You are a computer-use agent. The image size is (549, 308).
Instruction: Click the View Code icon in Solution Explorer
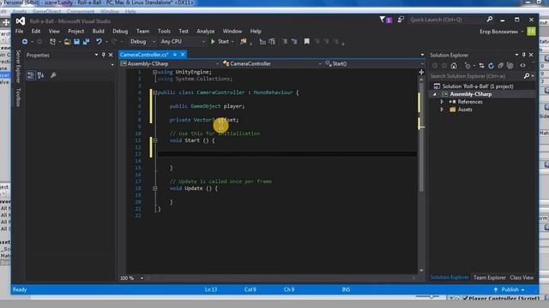522,65
